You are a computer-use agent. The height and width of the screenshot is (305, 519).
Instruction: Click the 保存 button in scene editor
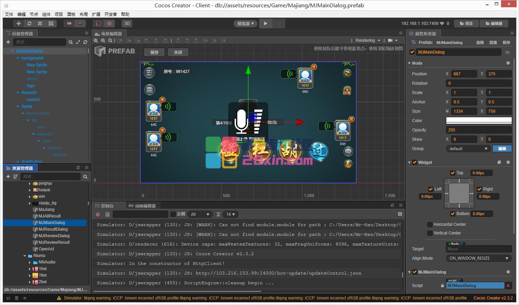coord(154,52)
